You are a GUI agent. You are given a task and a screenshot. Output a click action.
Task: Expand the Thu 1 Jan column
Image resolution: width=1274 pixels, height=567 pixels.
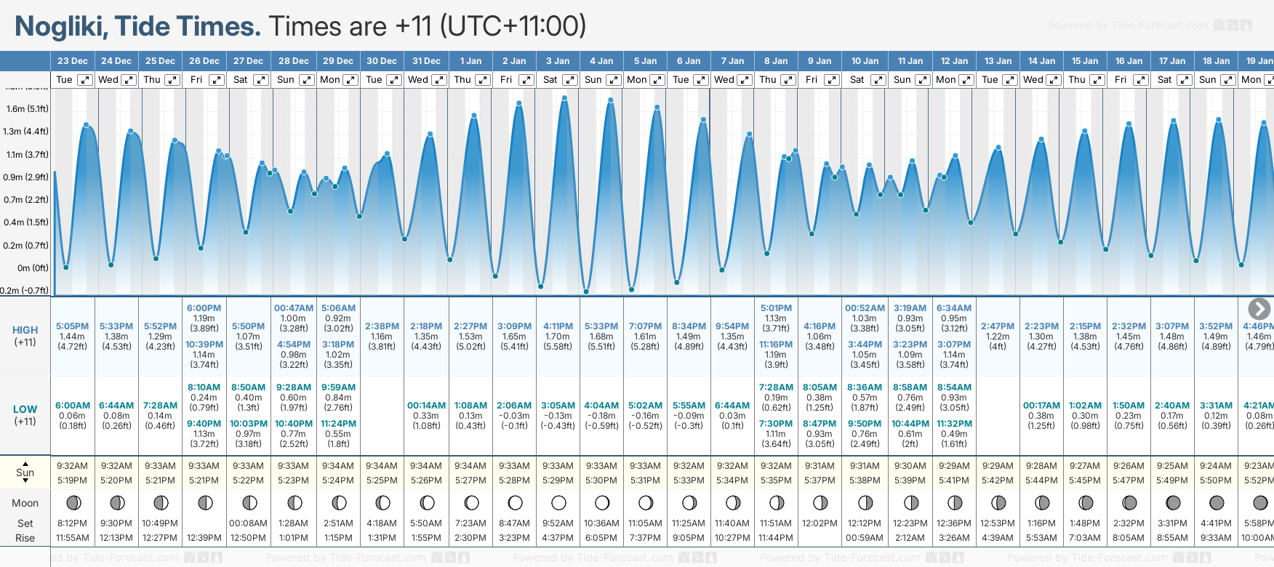coord(483,80)
